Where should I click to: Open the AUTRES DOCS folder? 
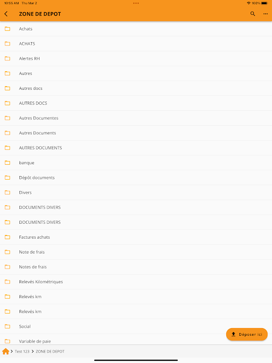coord(136,103)
